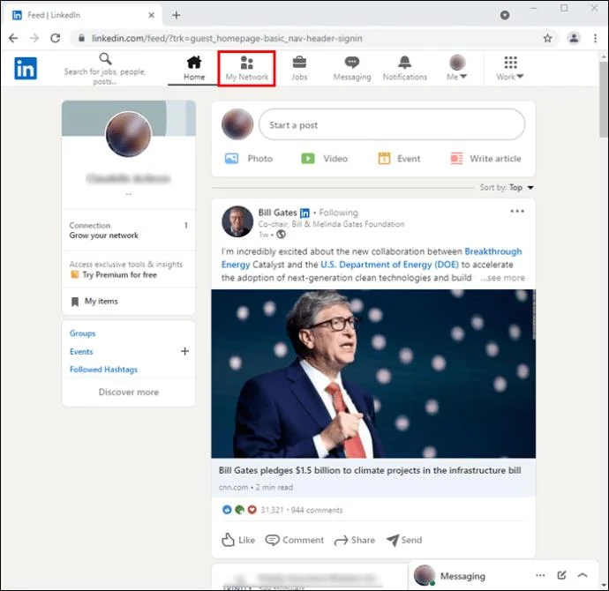Click the Bill Gates name link
Viewport: 609px width, 591px height.
277,213
